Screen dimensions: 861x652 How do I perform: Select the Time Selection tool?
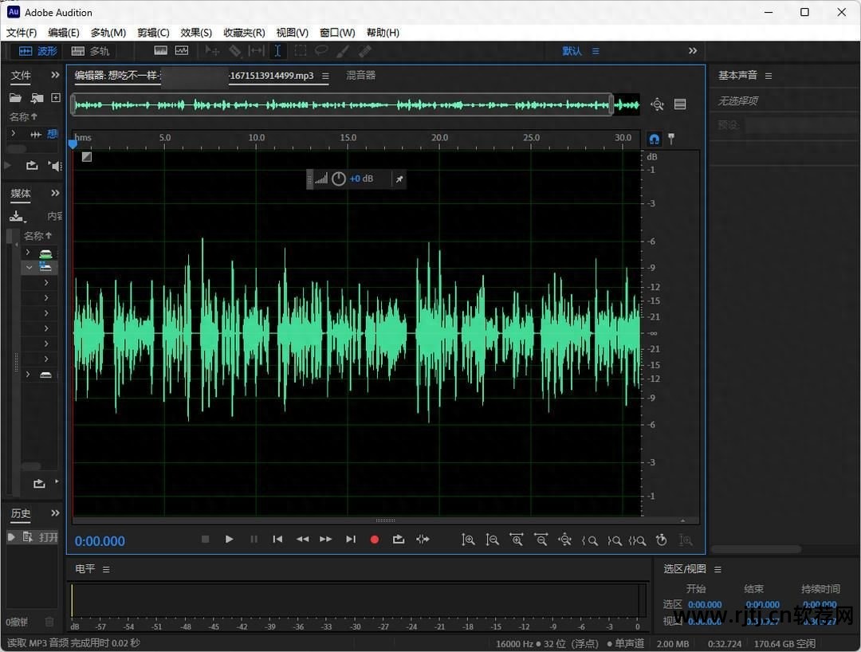[277, 51]
